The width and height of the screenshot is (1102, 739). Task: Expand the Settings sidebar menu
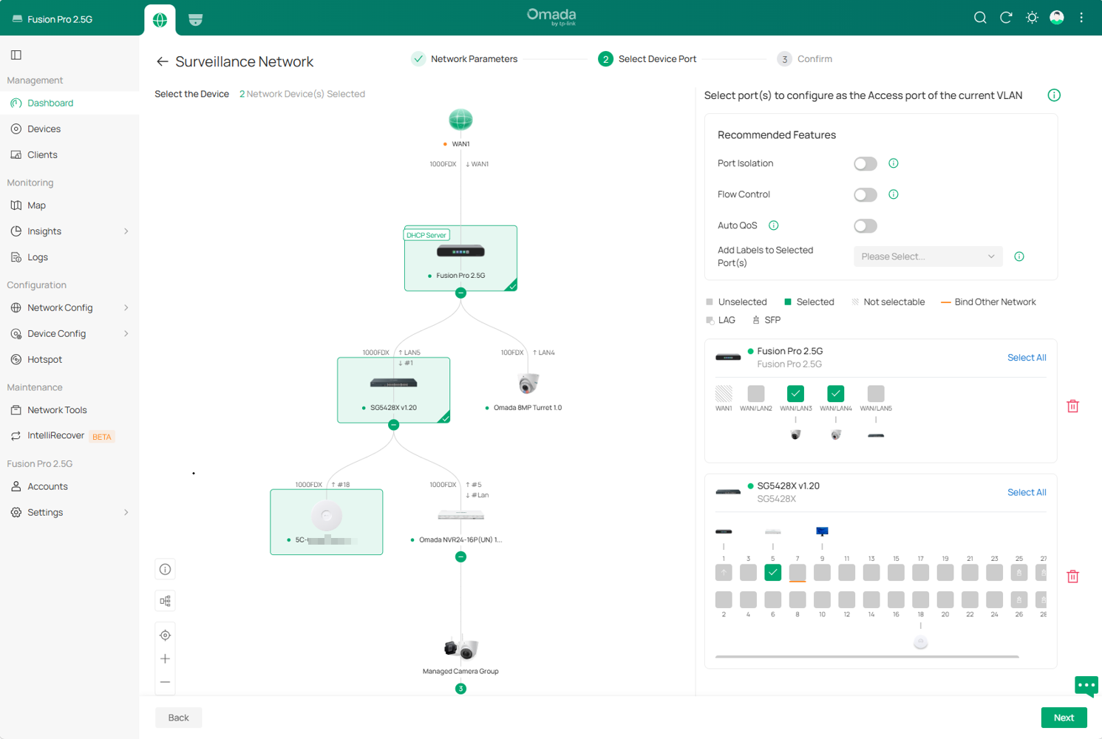tap(69, 512)
